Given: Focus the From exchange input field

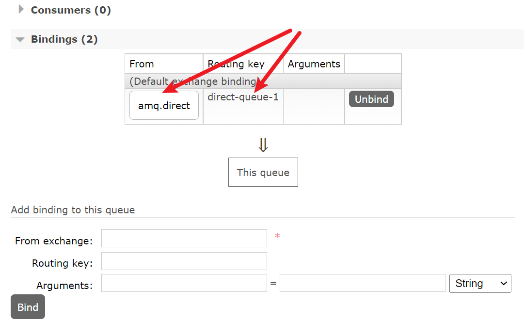Looking at the screenshot, I should click(x=184, y=239).
